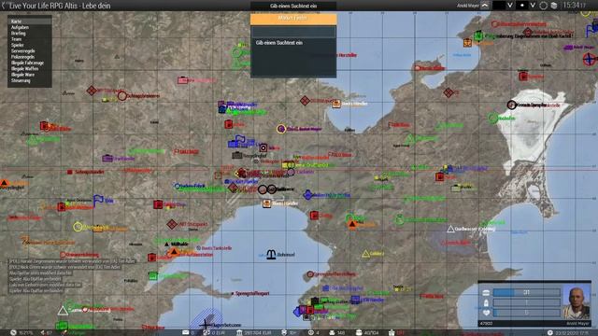The image size is (598, 336).
Task: Click the Arnold Mayer player position marker
Action: [281, 129]
